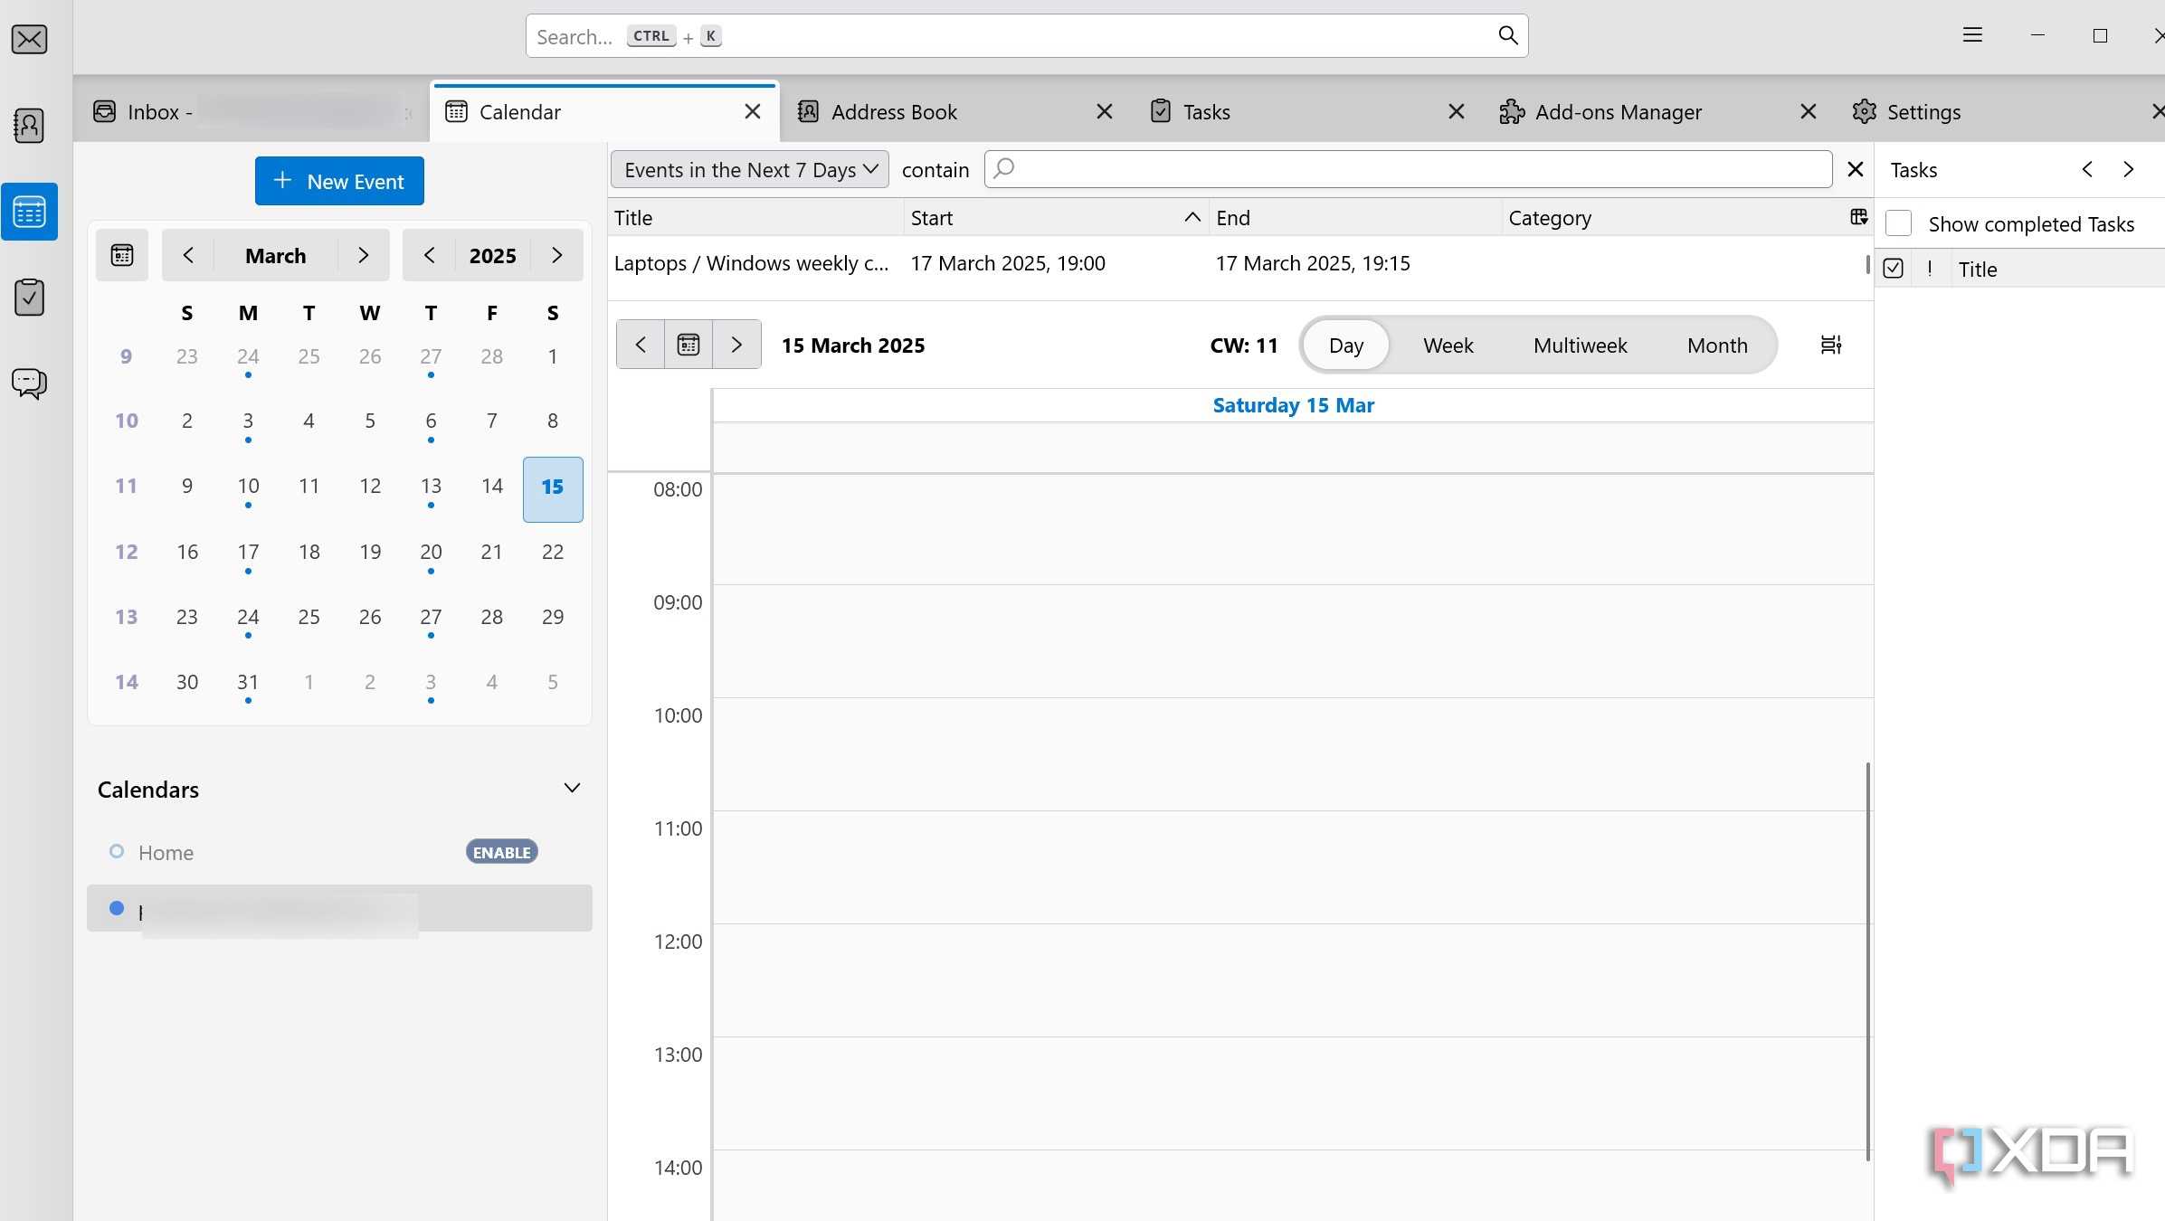Go to previous month in mini calendar

(x=188, y=255)
